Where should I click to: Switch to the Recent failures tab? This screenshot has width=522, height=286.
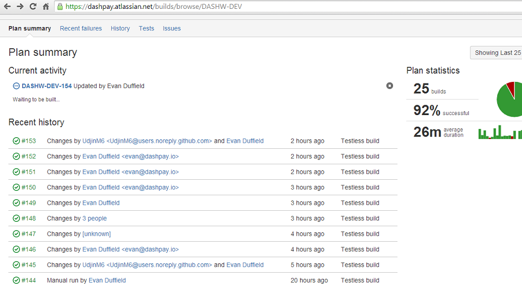(x=81, y=29)
